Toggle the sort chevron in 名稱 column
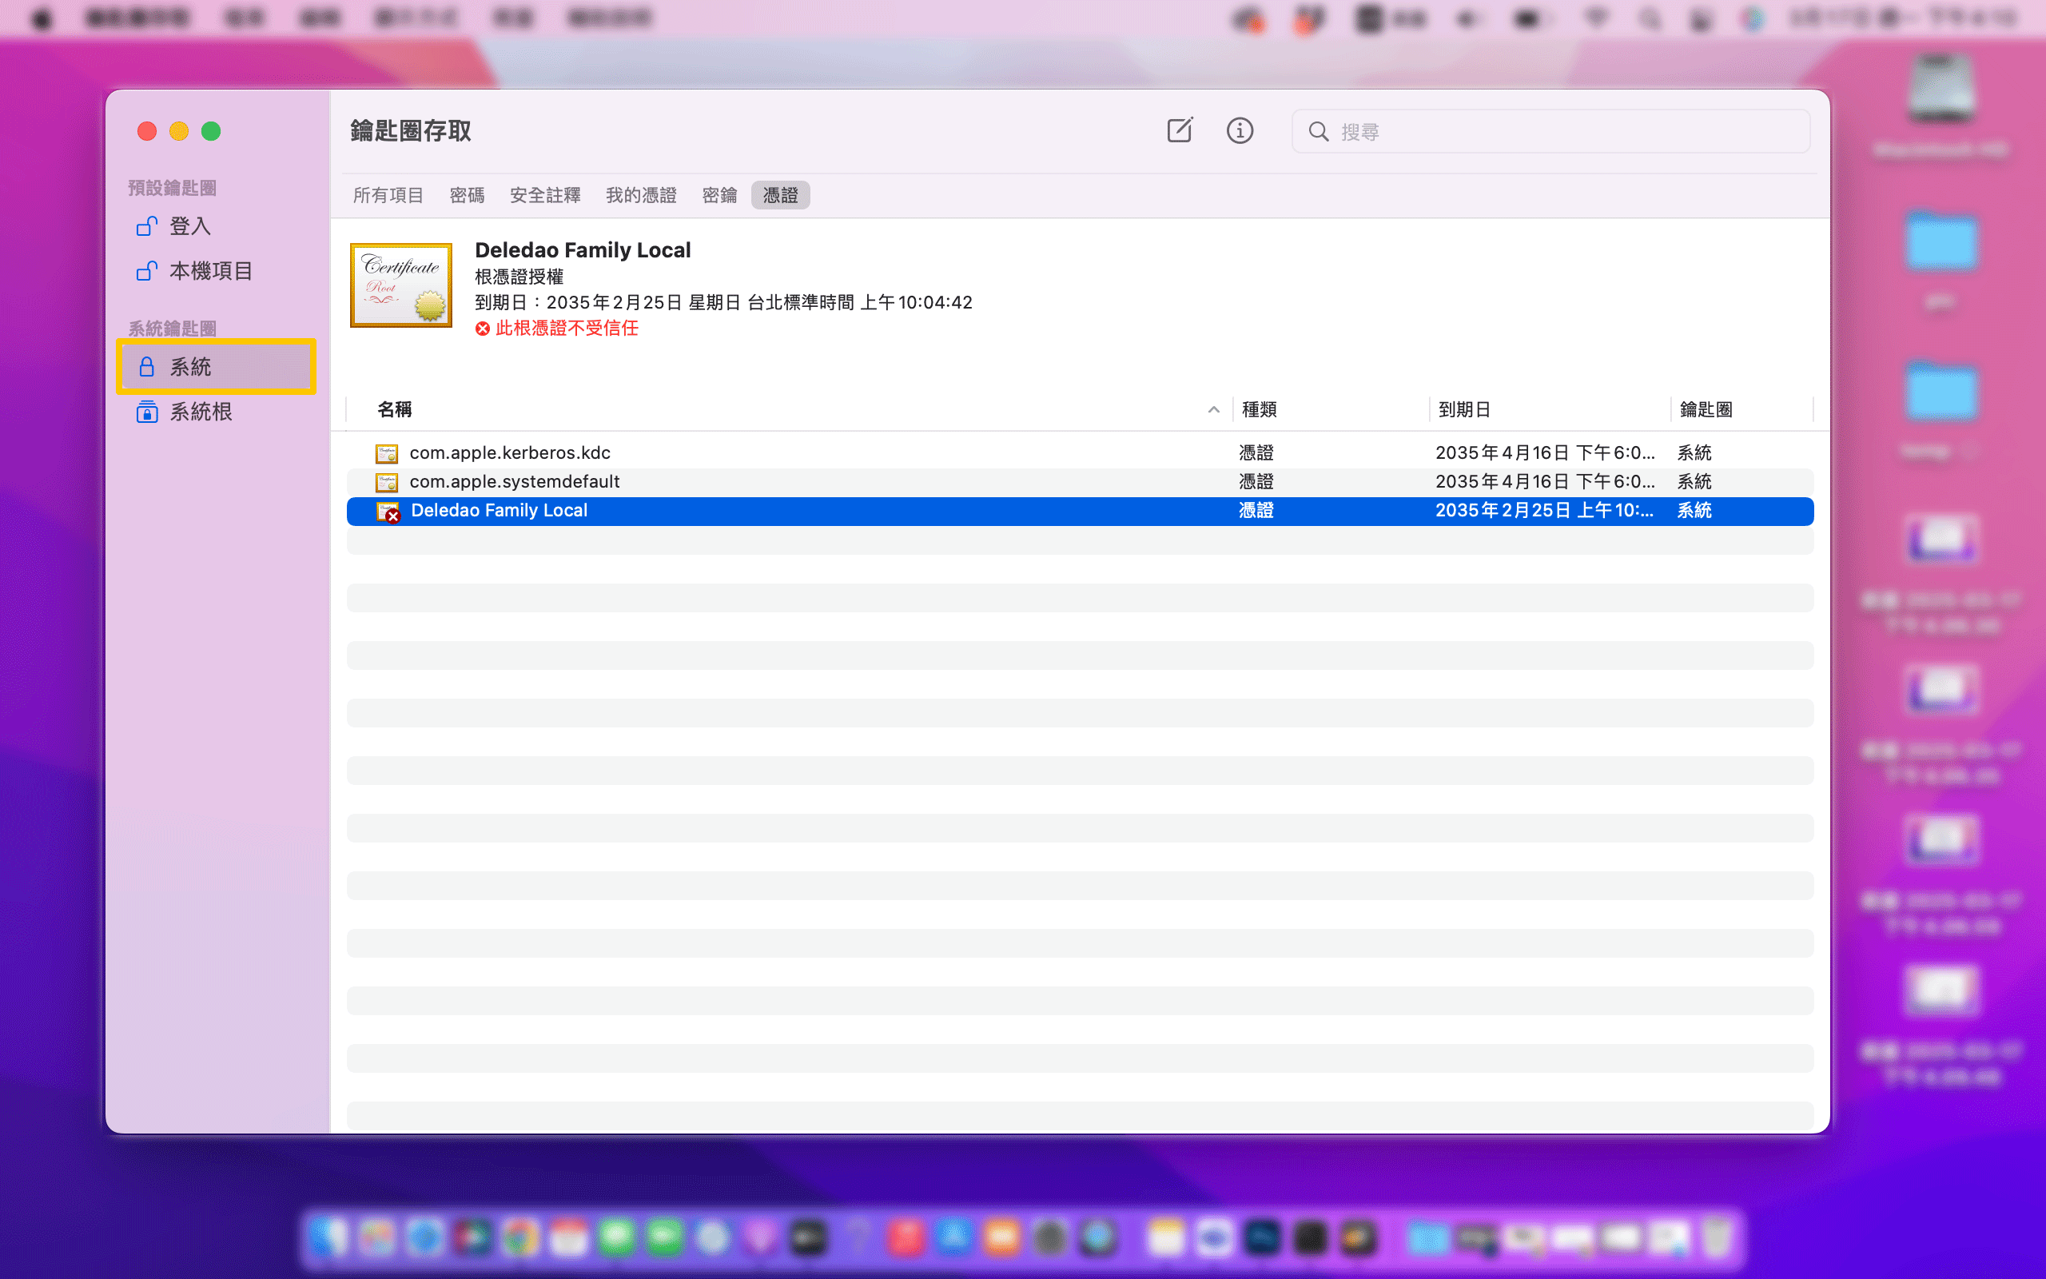 click(x=1213, y=409)
